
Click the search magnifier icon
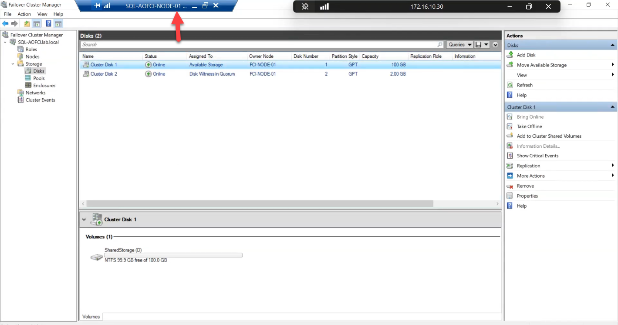[440, 44]
